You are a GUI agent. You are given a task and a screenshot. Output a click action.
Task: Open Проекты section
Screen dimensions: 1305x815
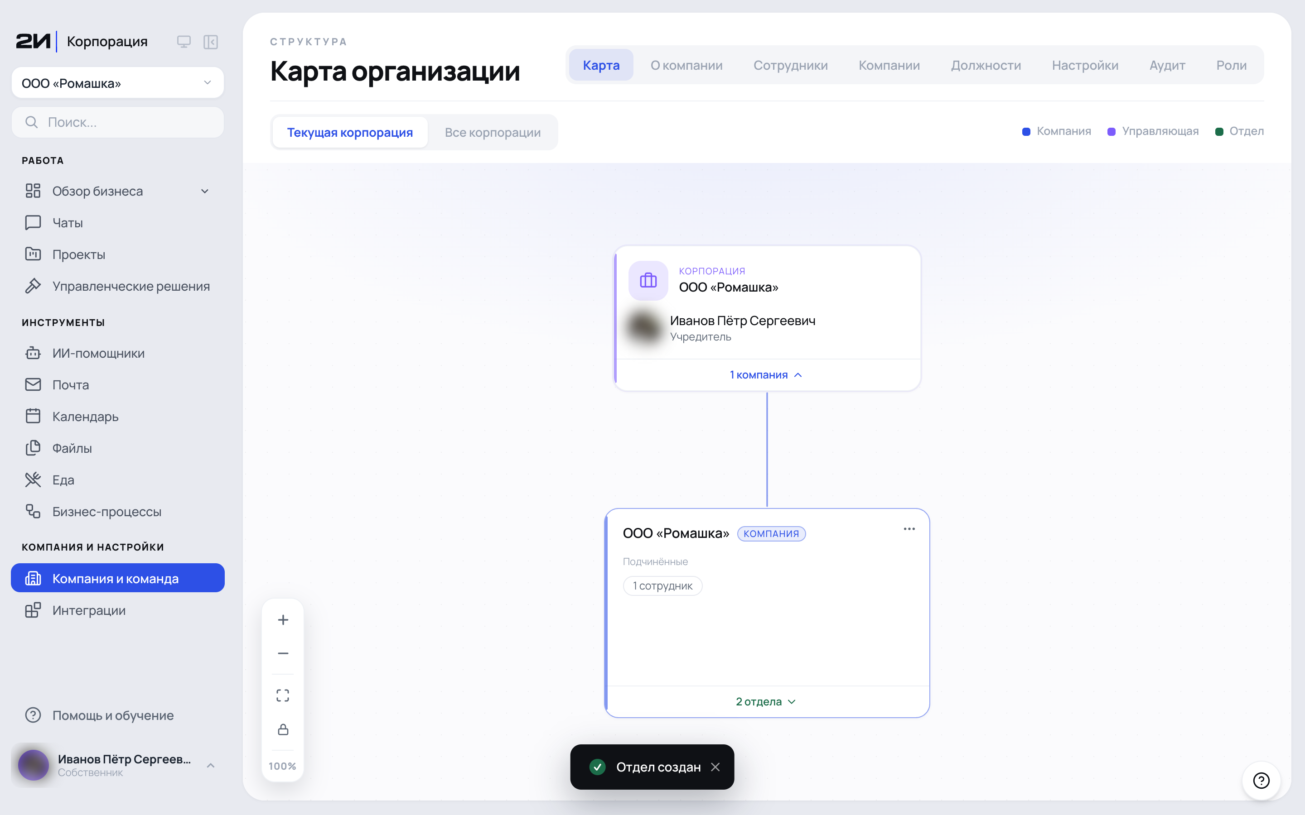[117, 254]
